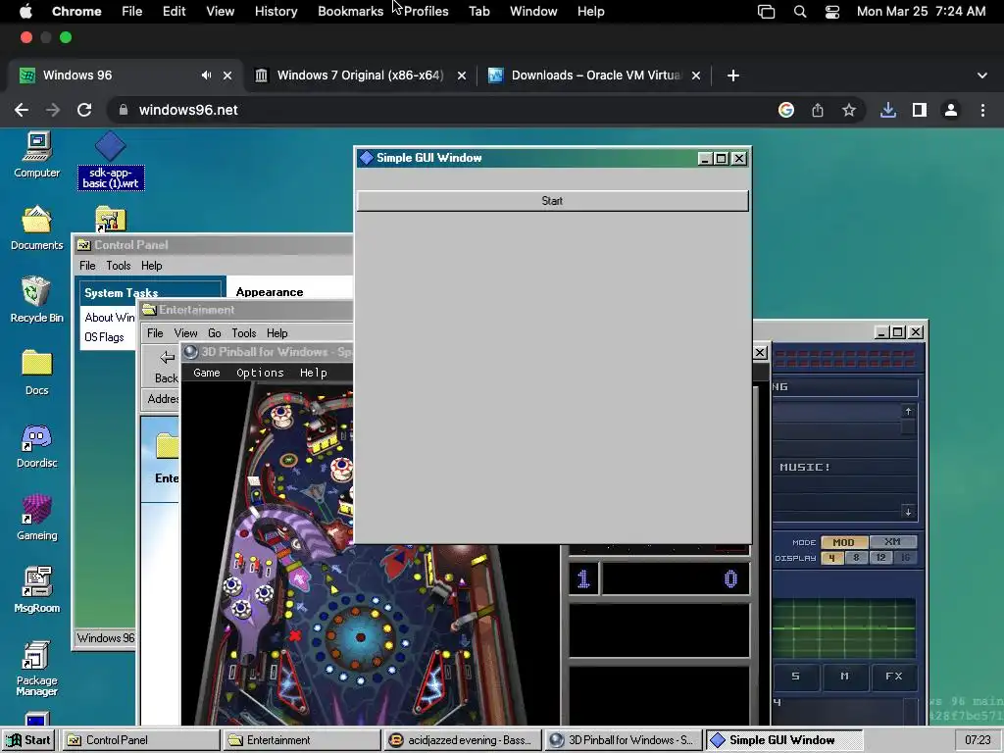Launch MsgRoom from the desktop

[x=36, y=590]
